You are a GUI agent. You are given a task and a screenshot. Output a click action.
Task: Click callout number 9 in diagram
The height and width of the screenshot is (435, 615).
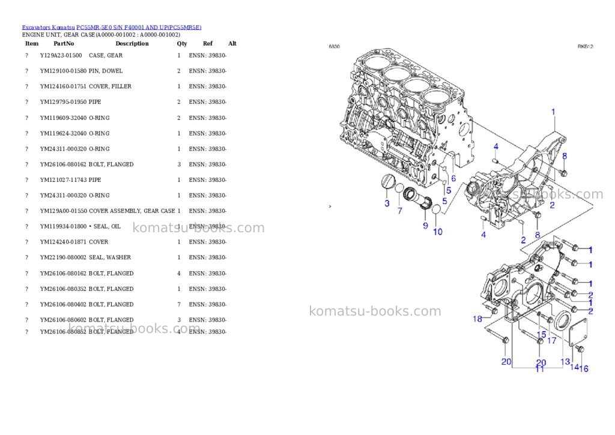(x=426, y=226)
